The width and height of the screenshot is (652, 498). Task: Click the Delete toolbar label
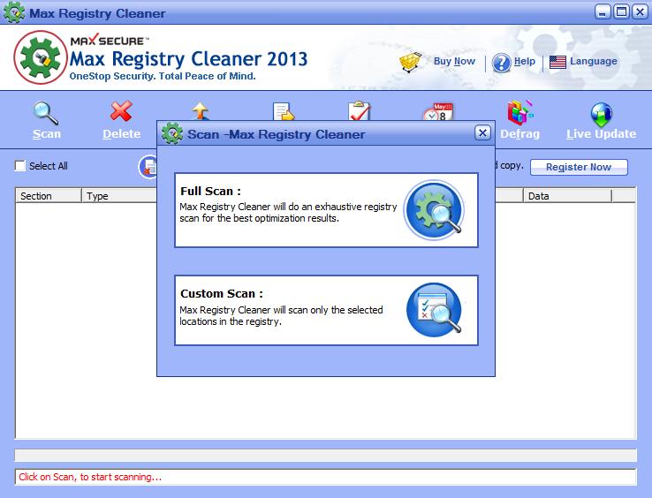coord(121,134)
